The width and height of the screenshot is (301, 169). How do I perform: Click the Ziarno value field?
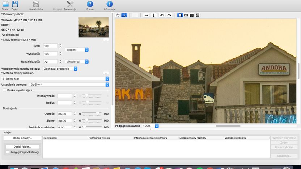(x=65, y=121)
